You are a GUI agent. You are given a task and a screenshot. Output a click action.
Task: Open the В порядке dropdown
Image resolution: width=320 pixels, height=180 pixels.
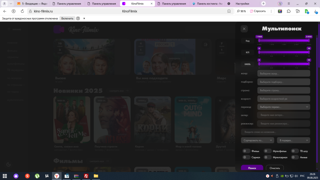click(293, 140)
